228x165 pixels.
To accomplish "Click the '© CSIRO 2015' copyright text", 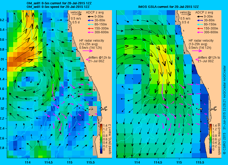I will pyautogui.click(x=224, y=143).
